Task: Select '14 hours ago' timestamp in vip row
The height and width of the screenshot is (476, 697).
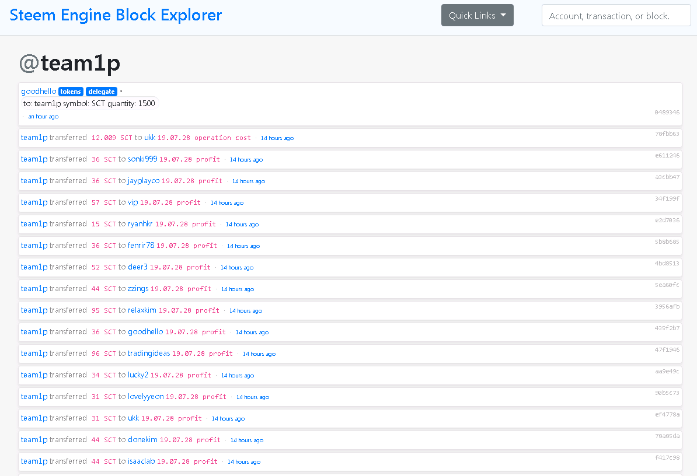Action: click(x=226, y=203)
